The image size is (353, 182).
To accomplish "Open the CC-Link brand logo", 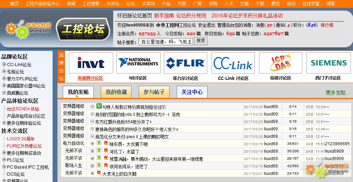I will [x=233, y=63].
